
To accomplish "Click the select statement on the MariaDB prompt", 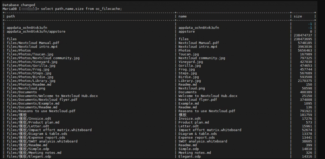I will click(82, 9).
